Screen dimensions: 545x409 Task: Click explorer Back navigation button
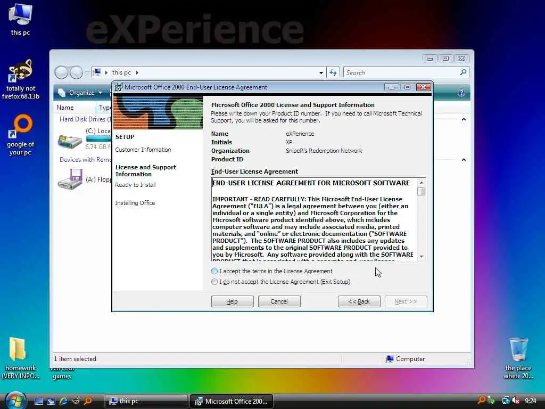click(61, 72)
